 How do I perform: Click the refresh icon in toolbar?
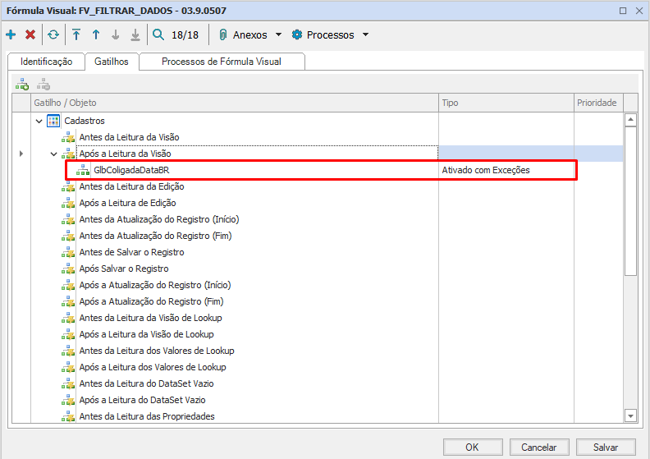click(x=53, y=34)
